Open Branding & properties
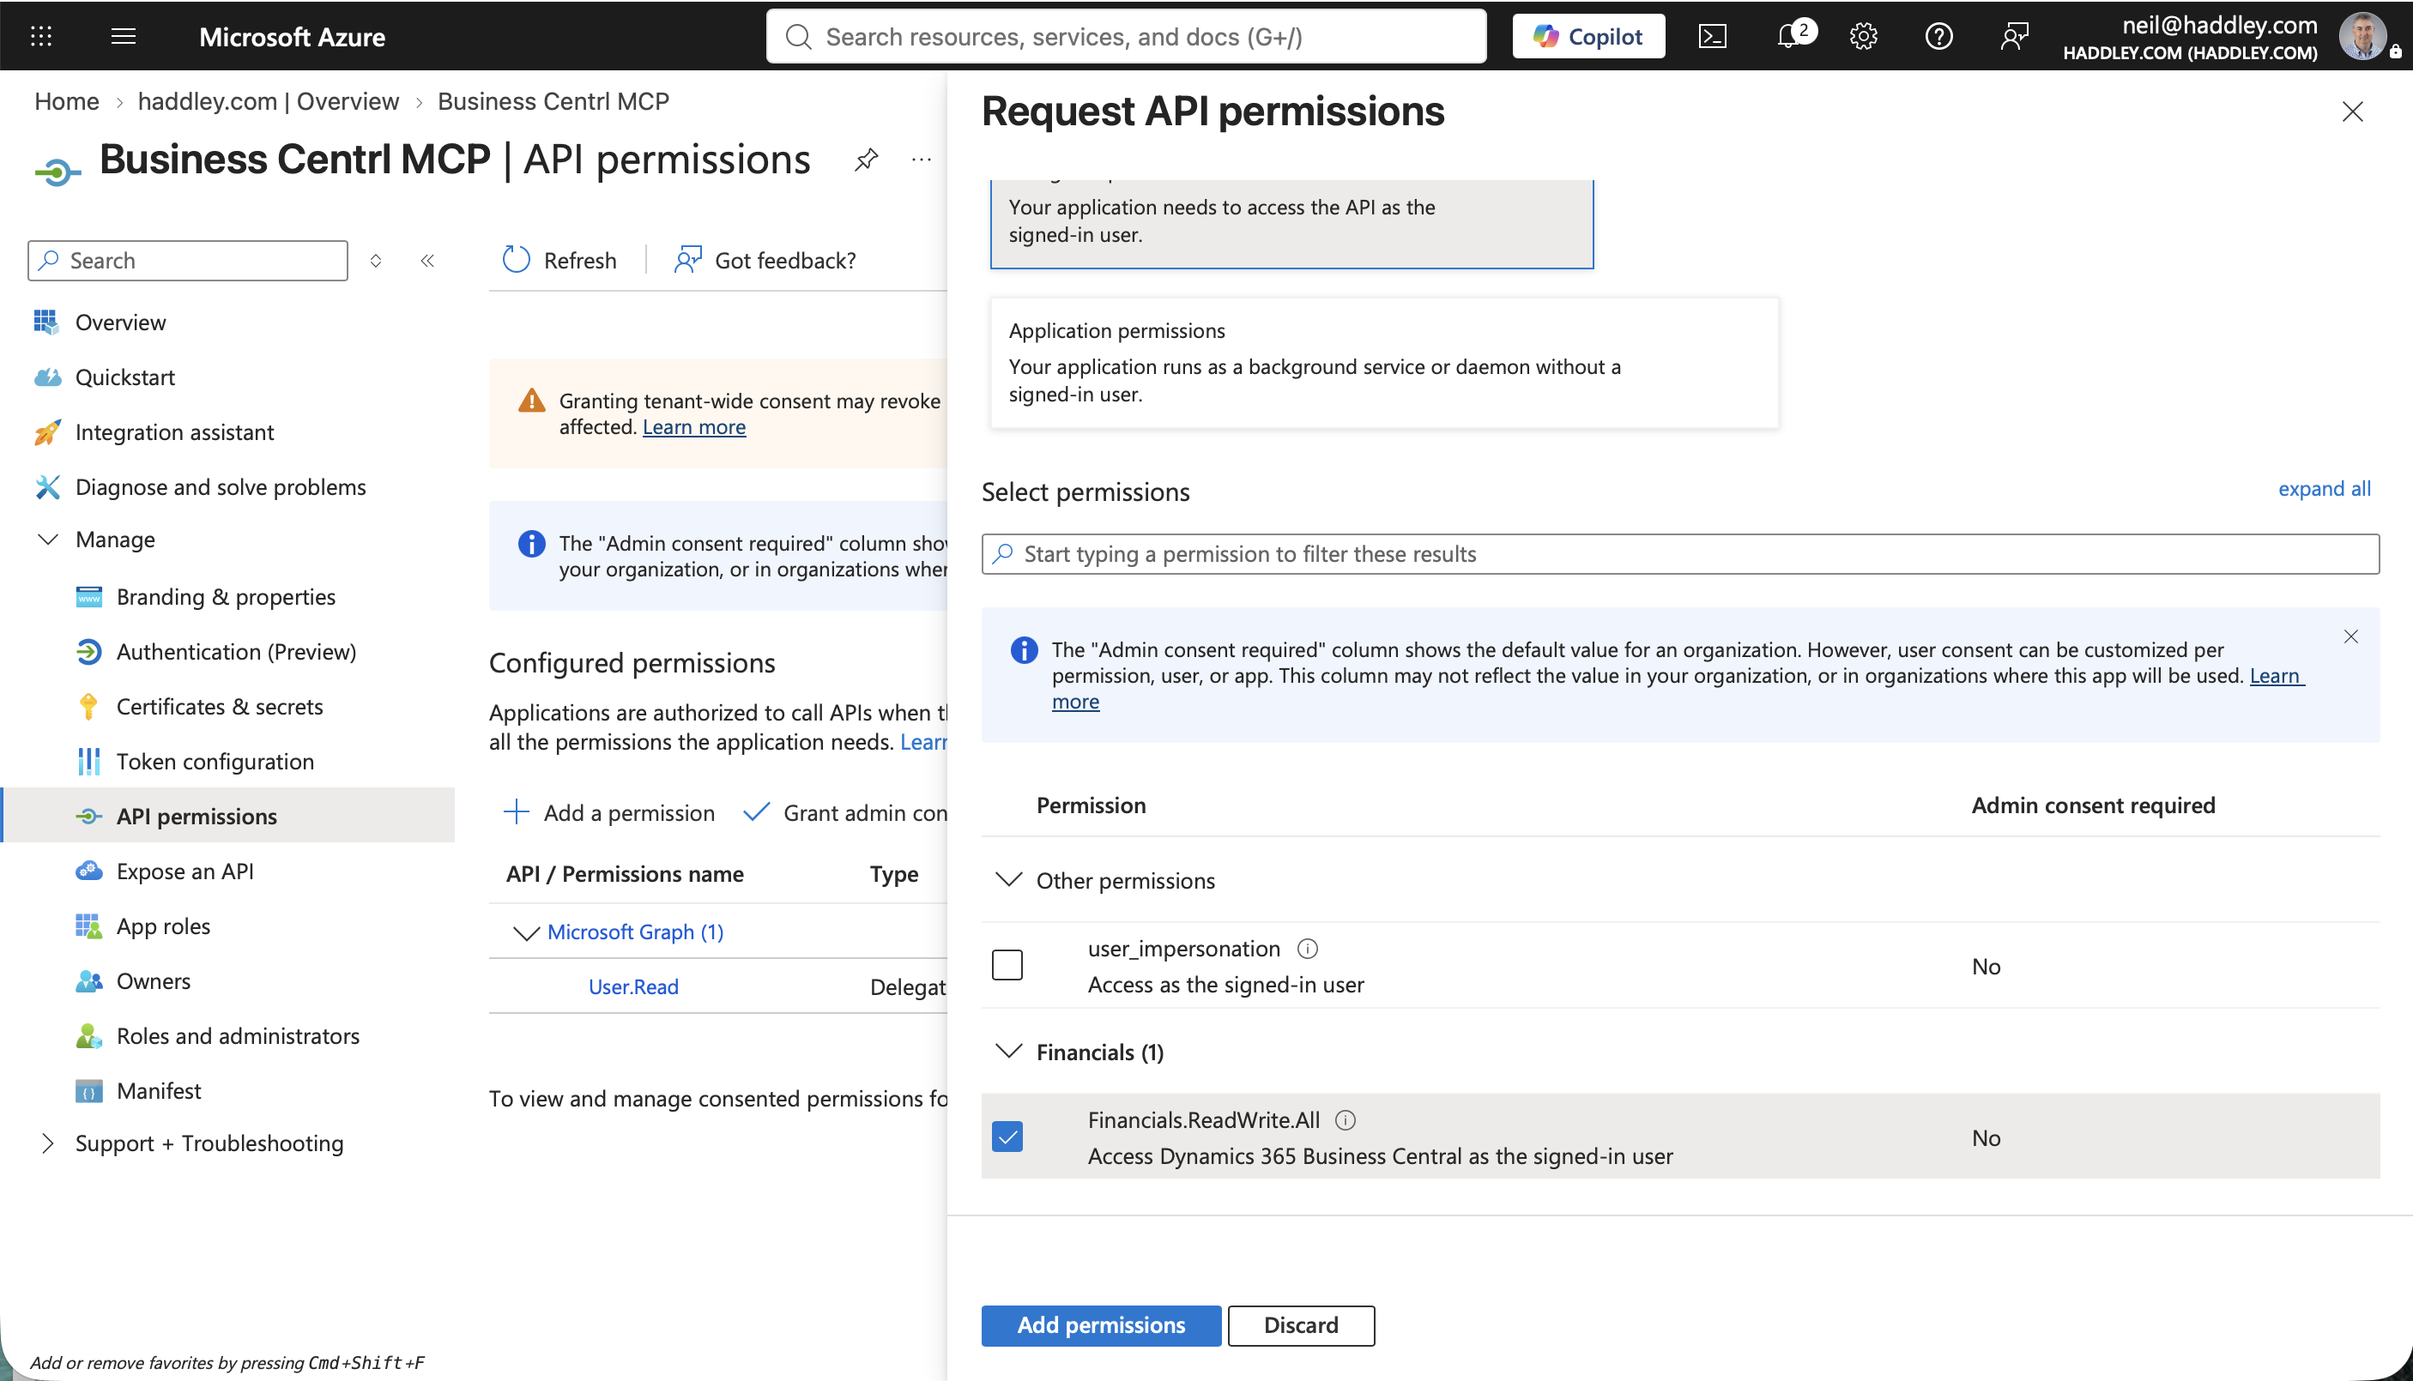 (x=225, y=598)
